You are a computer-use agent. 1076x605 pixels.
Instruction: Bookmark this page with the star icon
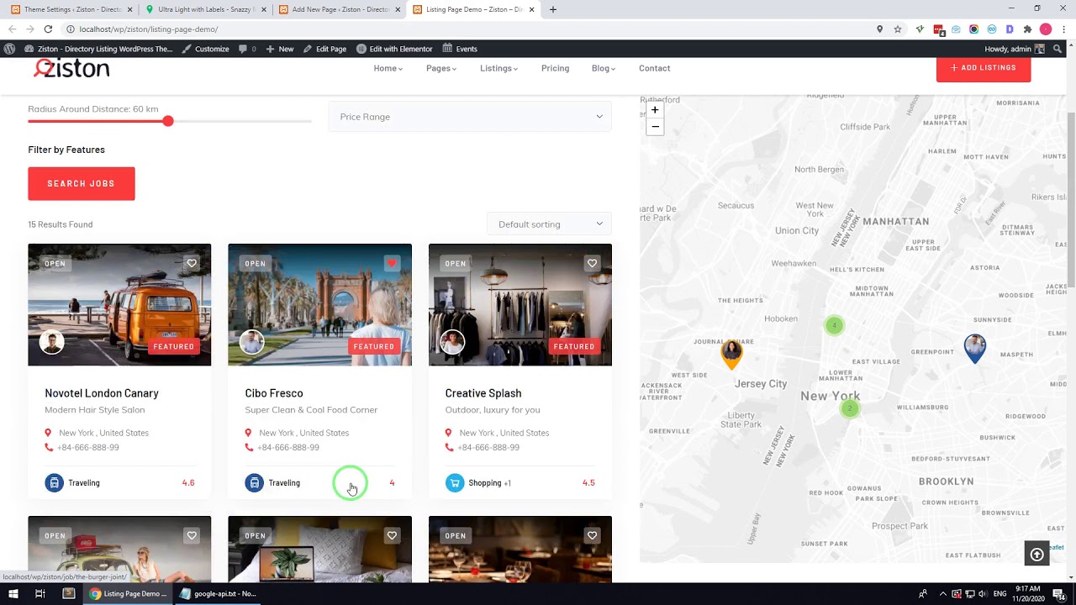click(x=898, y=29)
